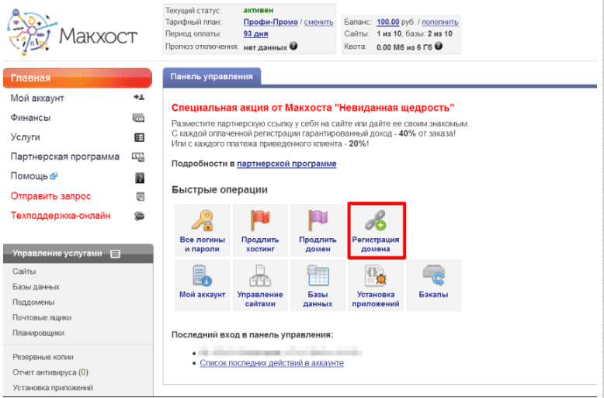Open the Базы данных table icon

tap(318, 275)
